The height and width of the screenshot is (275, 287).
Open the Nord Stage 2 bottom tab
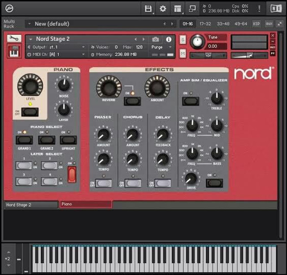click(x=31, y=205)
